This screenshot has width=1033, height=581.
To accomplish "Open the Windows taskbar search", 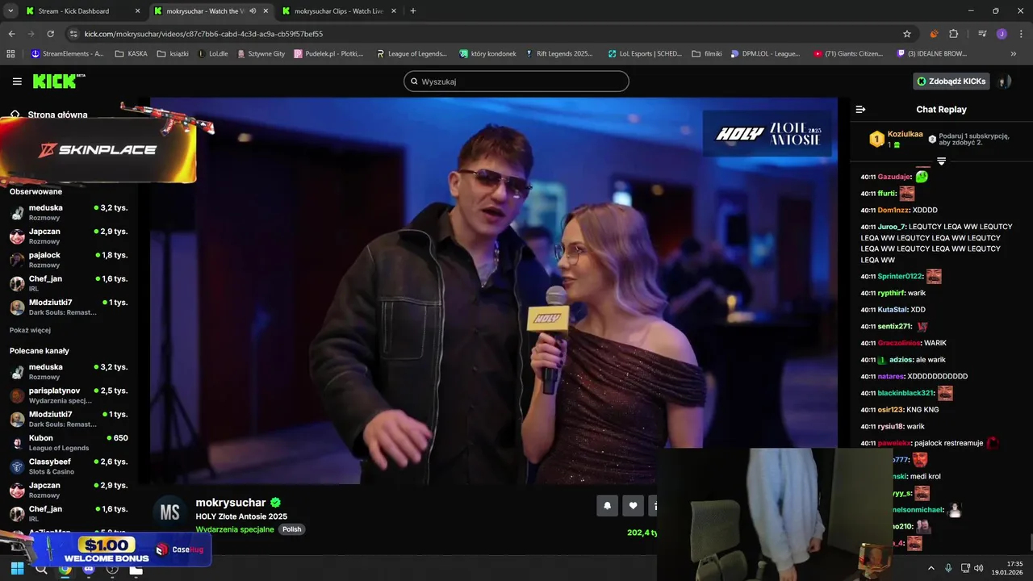I will [41, 568].
